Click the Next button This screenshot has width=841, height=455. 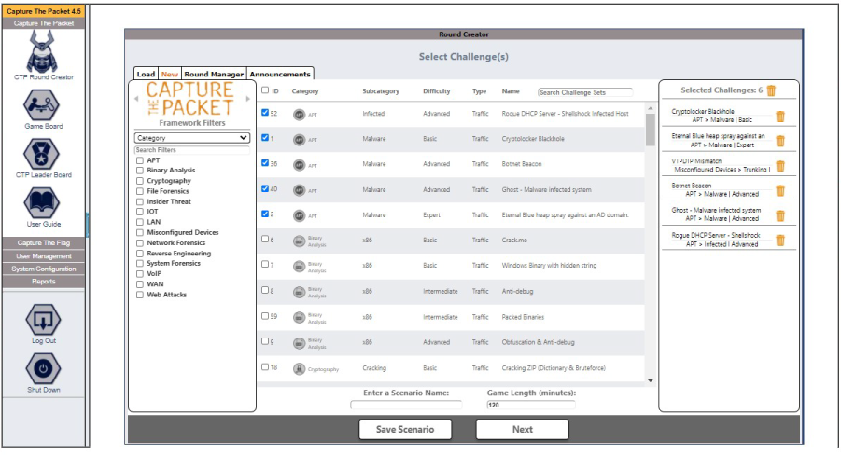pos(523,429)
